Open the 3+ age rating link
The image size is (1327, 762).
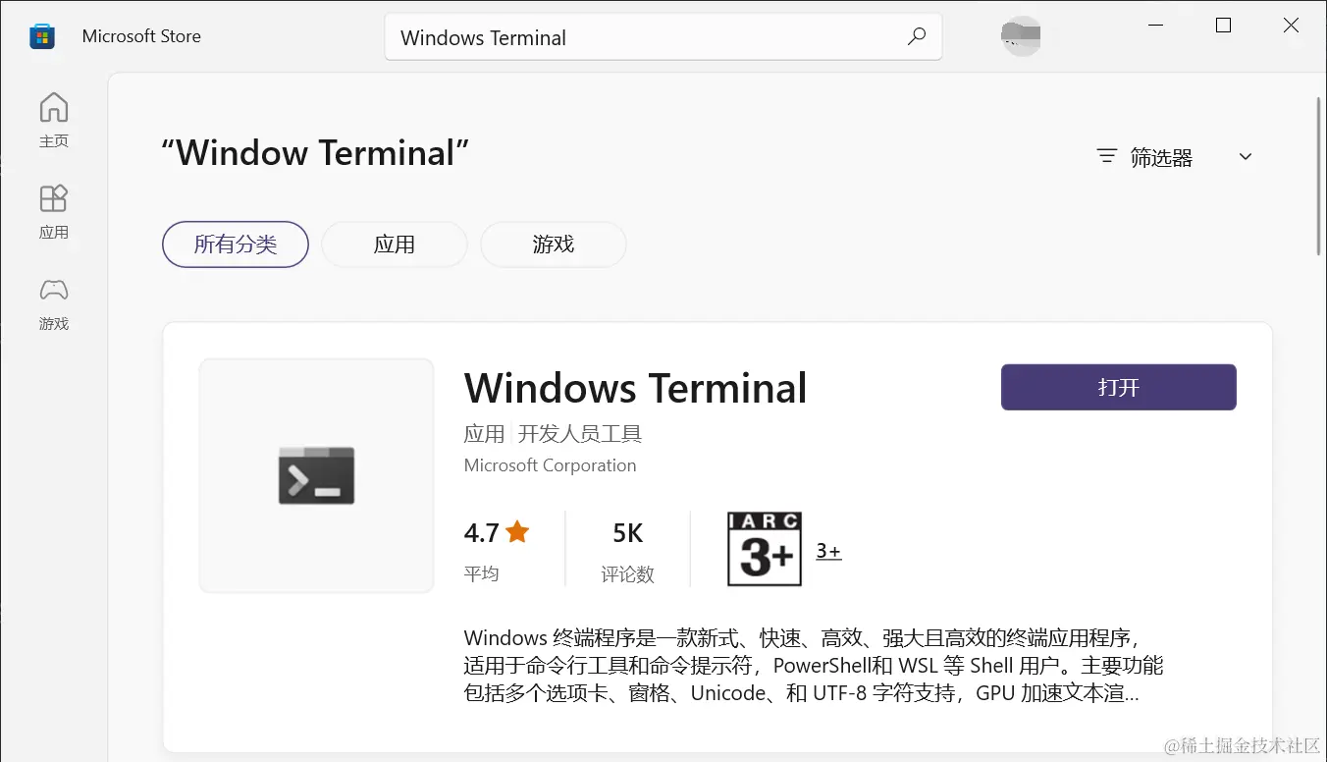click(828, 548)
